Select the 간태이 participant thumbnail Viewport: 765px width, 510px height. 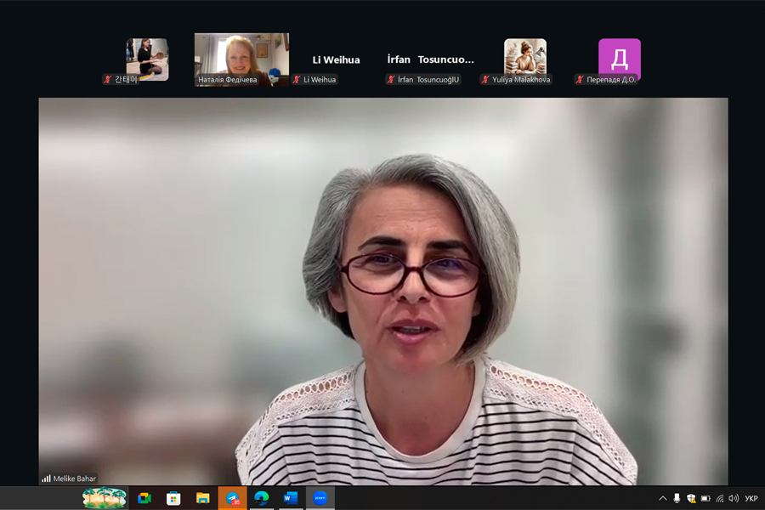pyautogui.click(x=147, y=59)
